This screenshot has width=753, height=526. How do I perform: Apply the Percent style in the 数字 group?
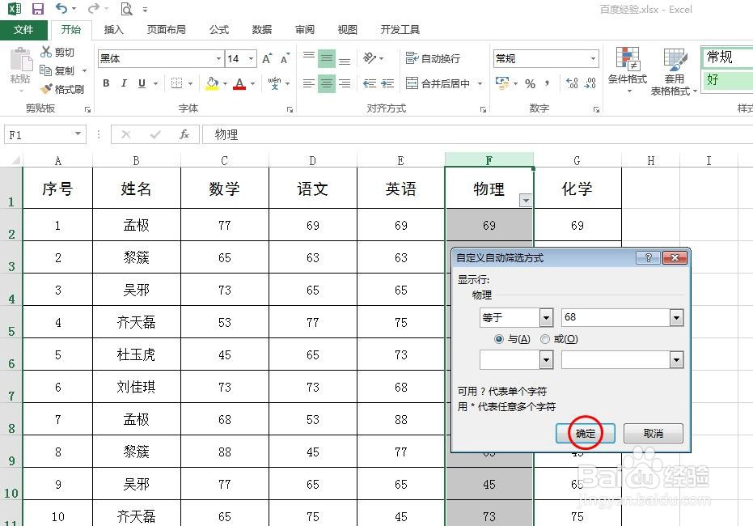coord(531,83)
